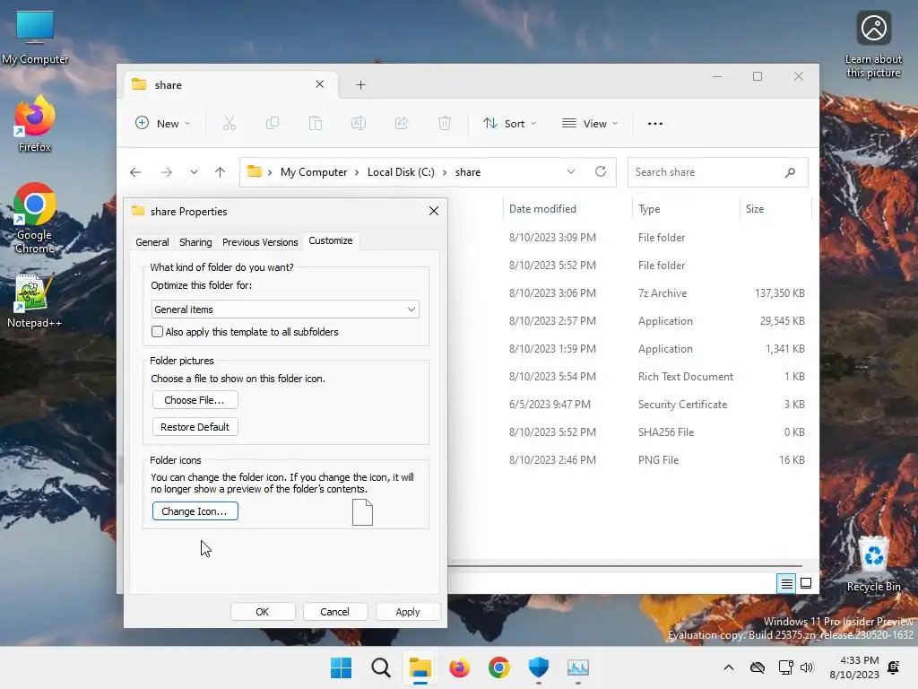This screenshot has width=918, height=689.
Task: Switch to large thumbnails view icon
Action: click(806, 583)
